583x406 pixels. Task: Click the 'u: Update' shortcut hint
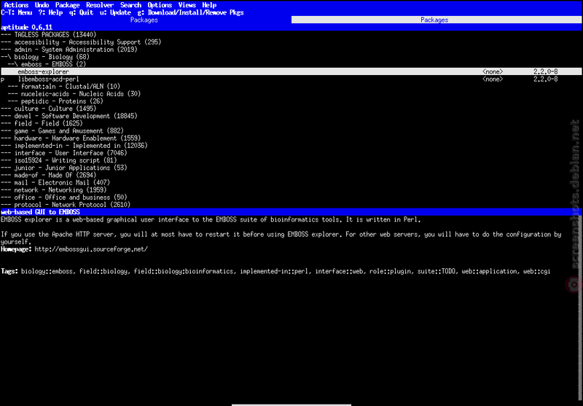(115, 12)
